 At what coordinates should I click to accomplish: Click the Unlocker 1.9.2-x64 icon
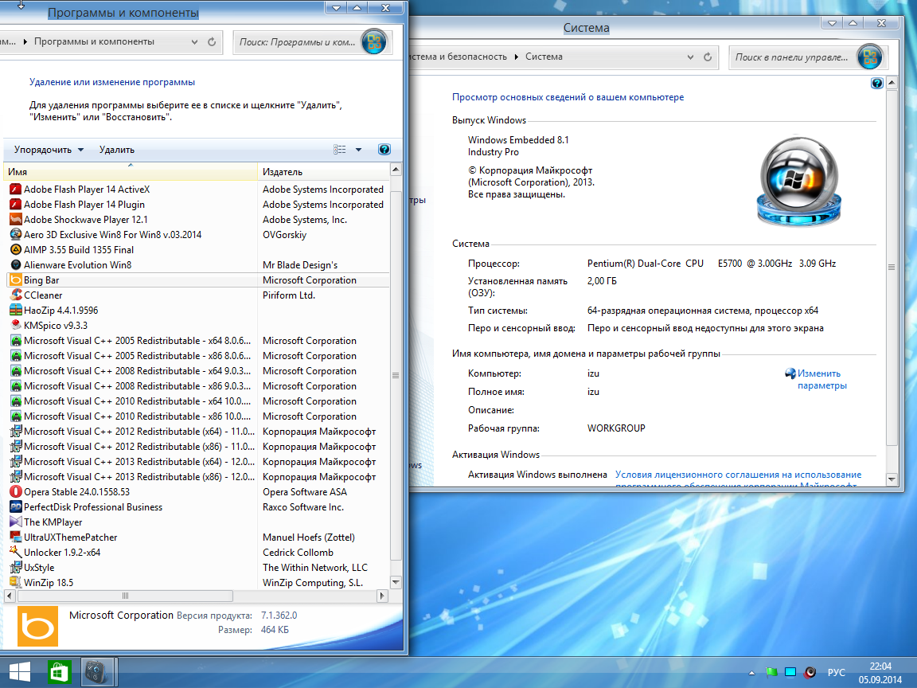tap(16, 553)
